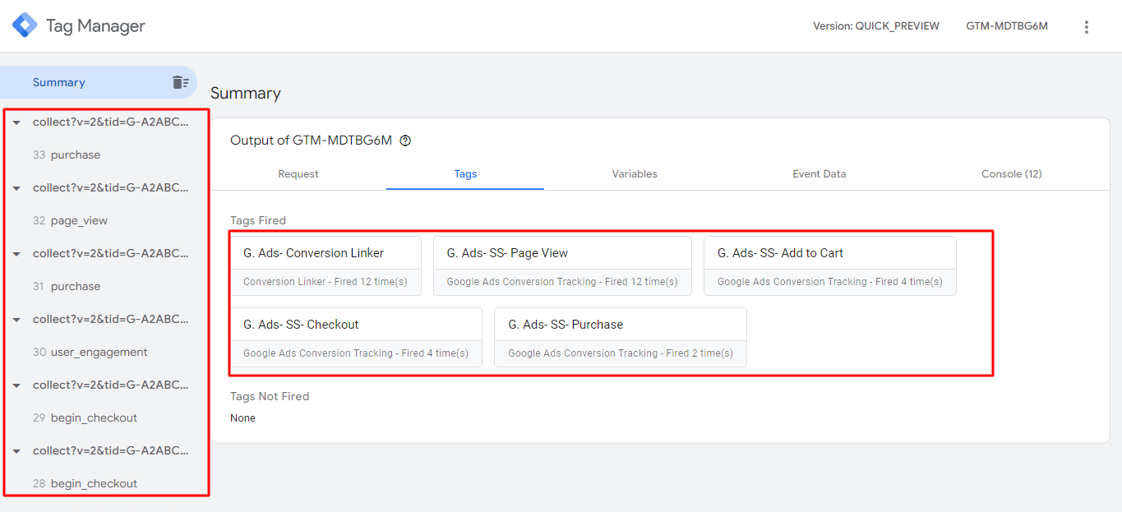Open the G. Ads- SS- Page View tag

[x=562, y=265]
